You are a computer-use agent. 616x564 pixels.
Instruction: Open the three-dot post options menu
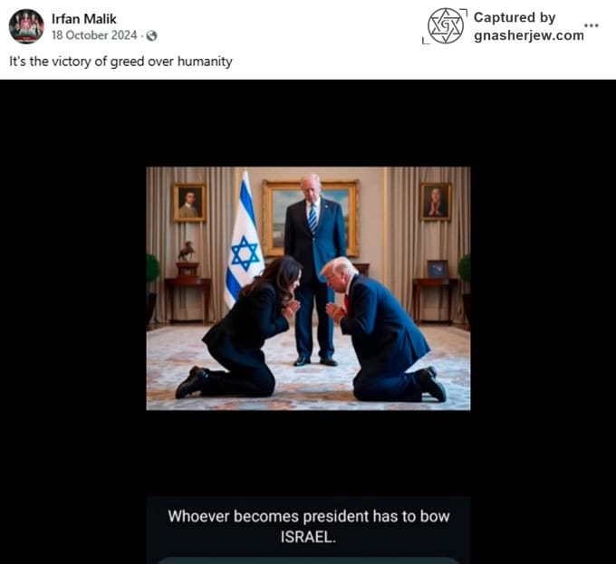(592, 25)
